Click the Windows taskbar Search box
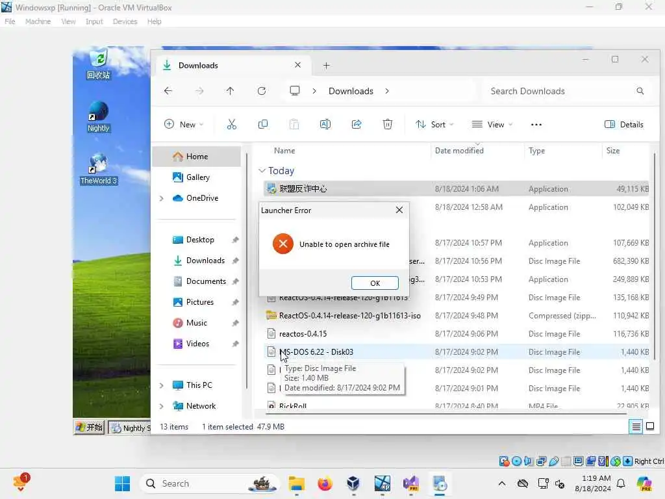665x499 pixels. [210, 483]
